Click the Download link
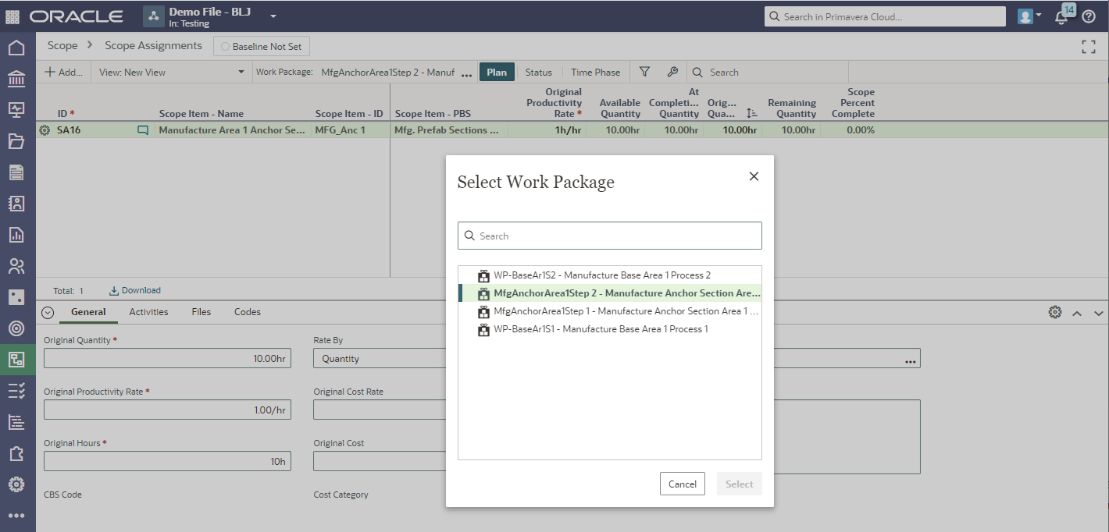This screenshot has height=532, width=1109. click(135, 290)
